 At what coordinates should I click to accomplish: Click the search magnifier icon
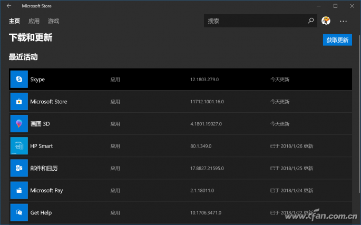point(310,21)
